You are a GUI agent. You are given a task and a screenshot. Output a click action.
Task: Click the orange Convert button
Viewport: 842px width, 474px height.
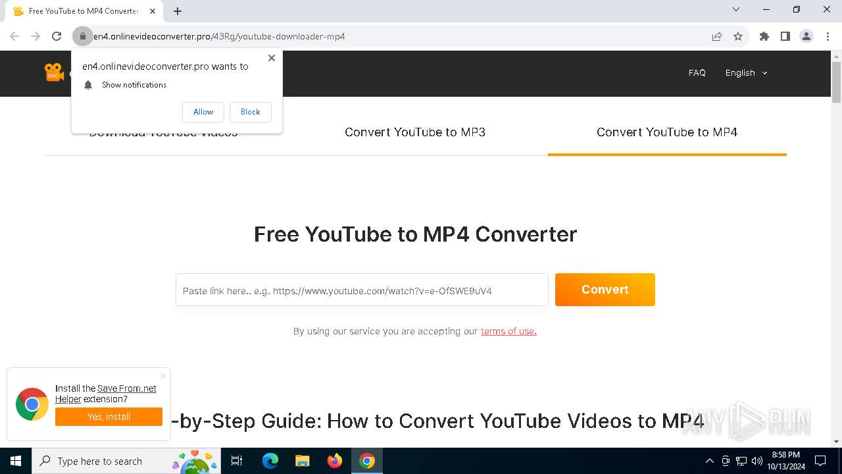[x=605, y=290]
